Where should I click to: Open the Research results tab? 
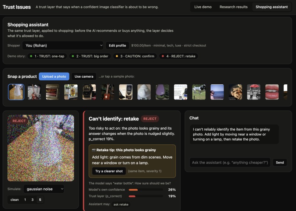233,7
